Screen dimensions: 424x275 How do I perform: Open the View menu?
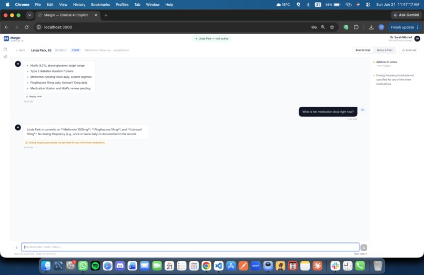tap(63, 5)
